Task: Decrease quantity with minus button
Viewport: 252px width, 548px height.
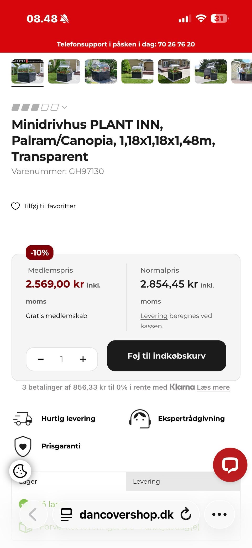Action: pyautogui.click(x=41, y=359)
